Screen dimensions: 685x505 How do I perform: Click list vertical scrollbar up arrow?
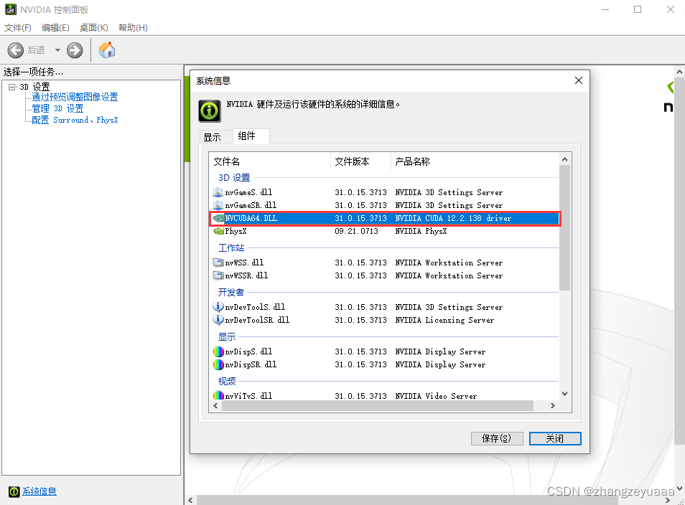pos(565,159)
